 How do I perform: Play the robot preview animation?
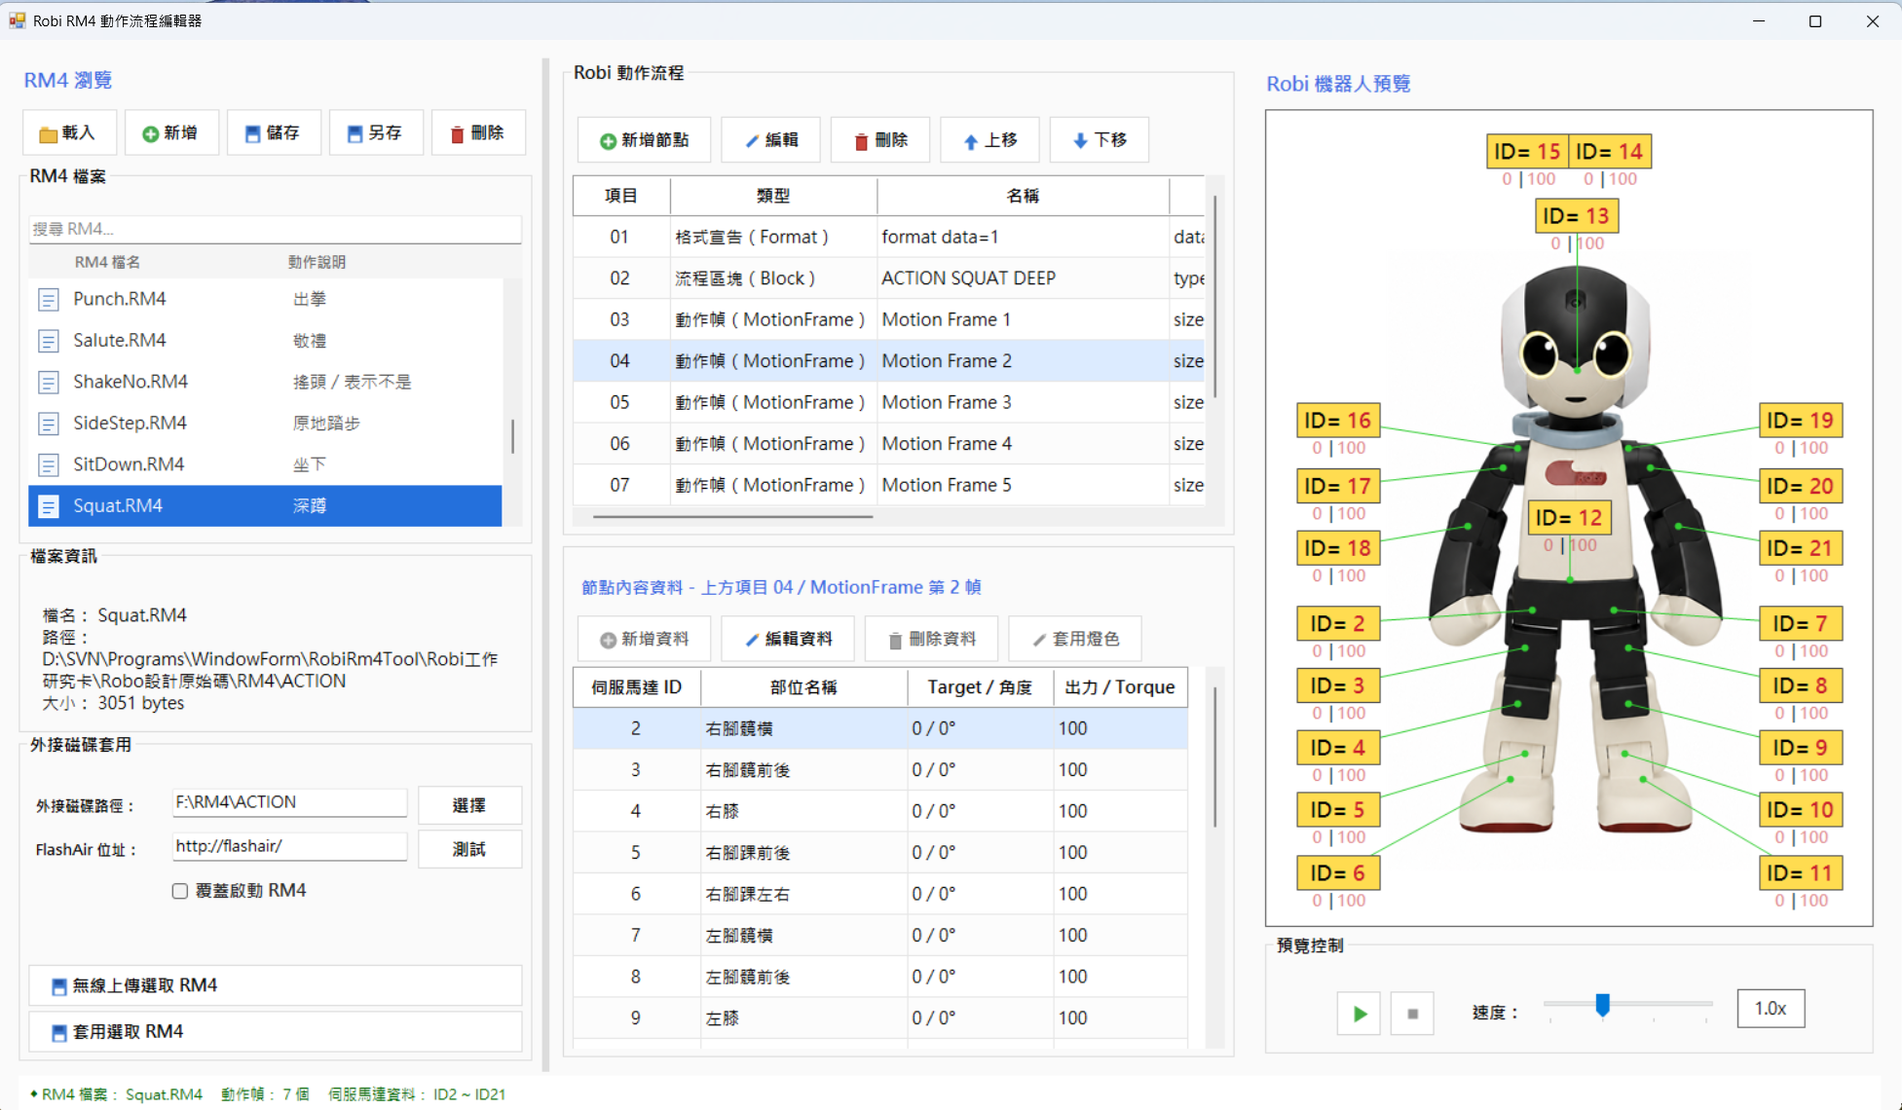[1360, 1014]
